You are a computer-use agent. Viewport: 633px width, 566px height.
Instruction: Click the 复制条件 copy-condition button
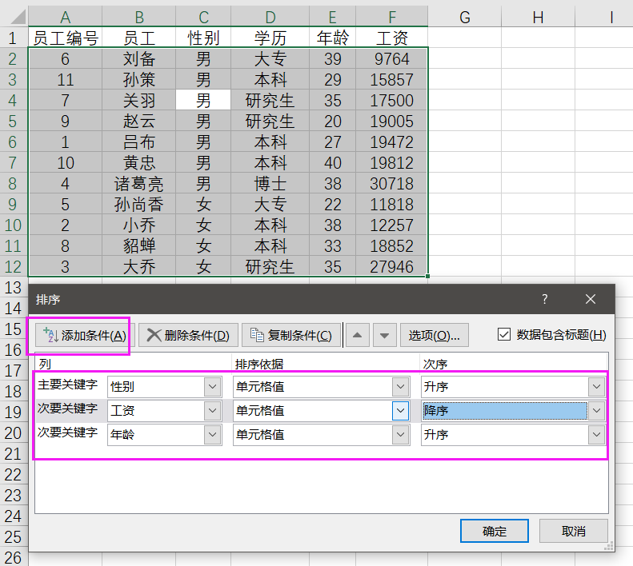pos(291,335)
